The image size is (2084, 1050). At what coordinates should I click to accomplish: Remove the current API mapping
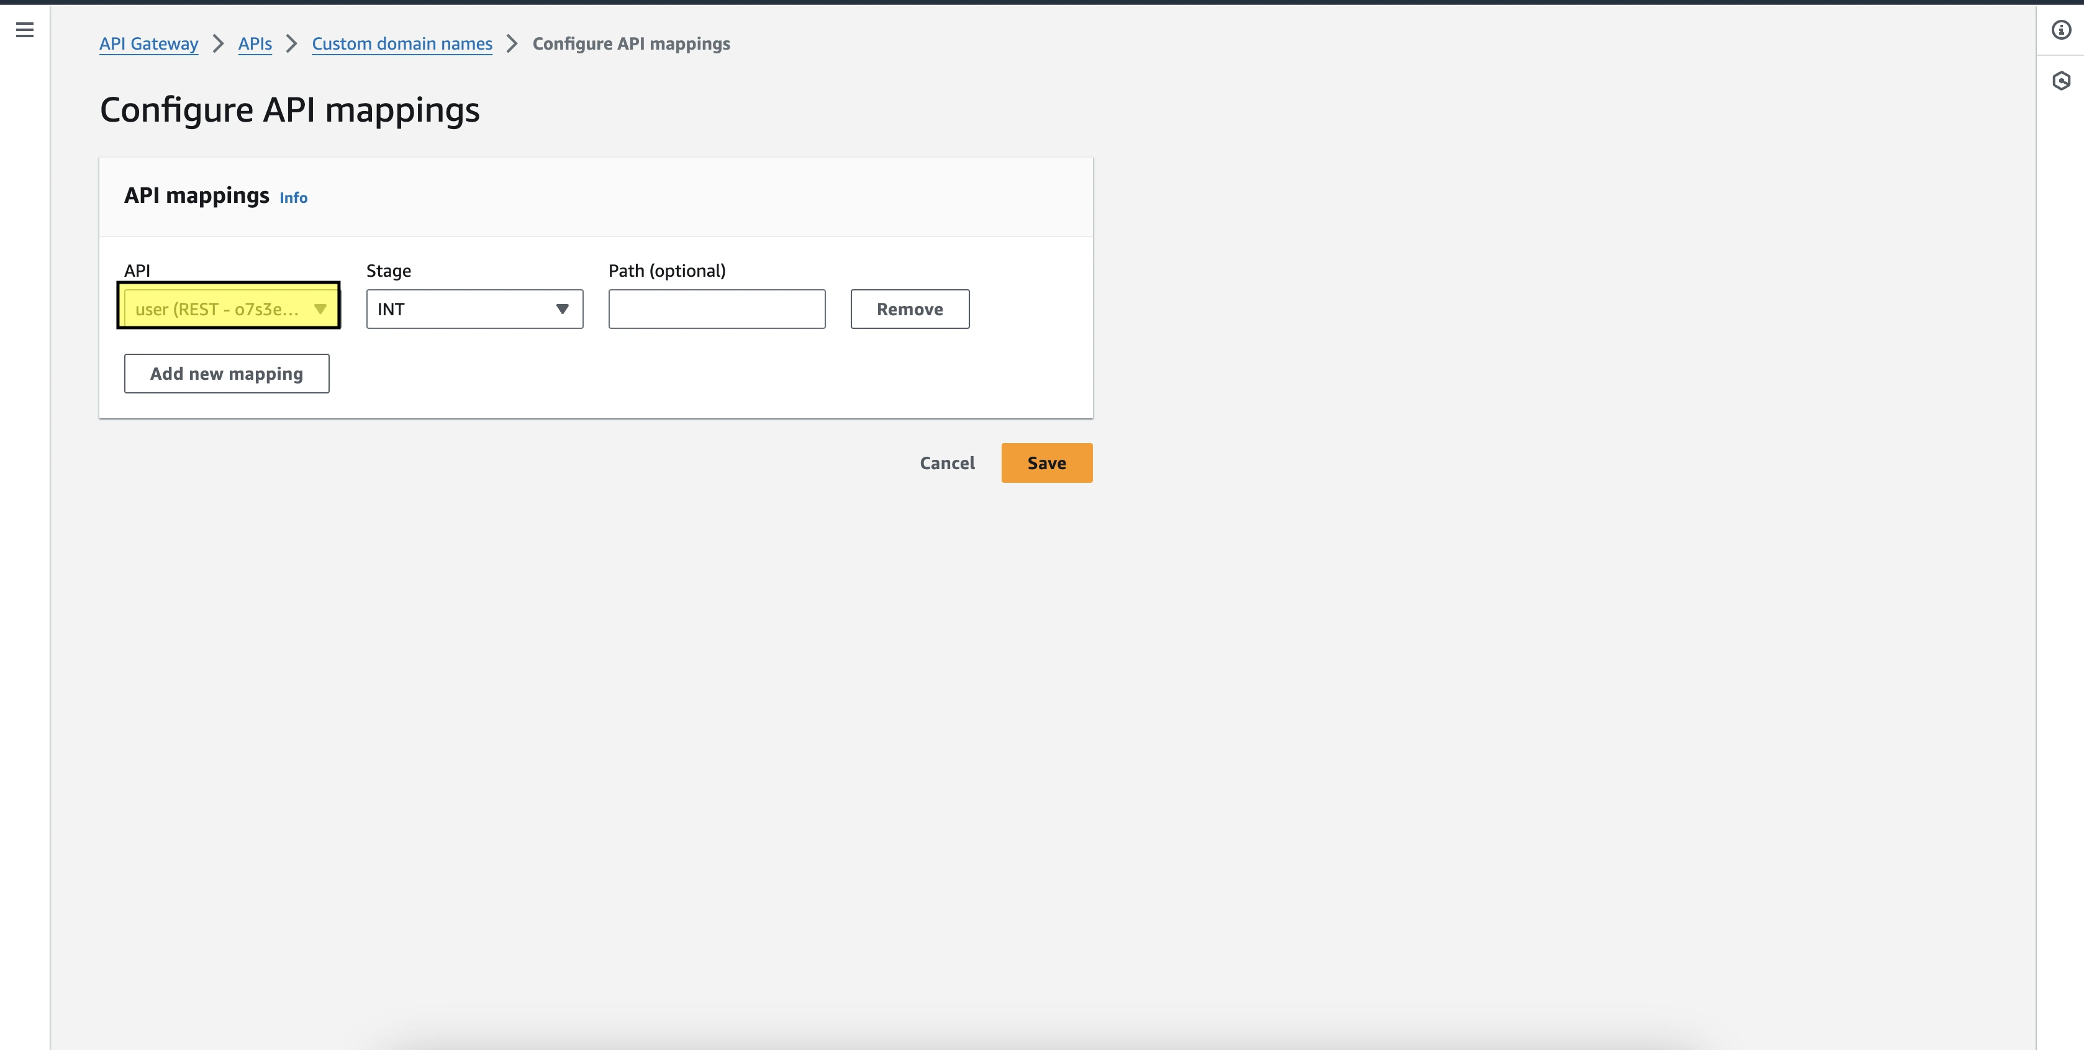(x=909, y=309)
